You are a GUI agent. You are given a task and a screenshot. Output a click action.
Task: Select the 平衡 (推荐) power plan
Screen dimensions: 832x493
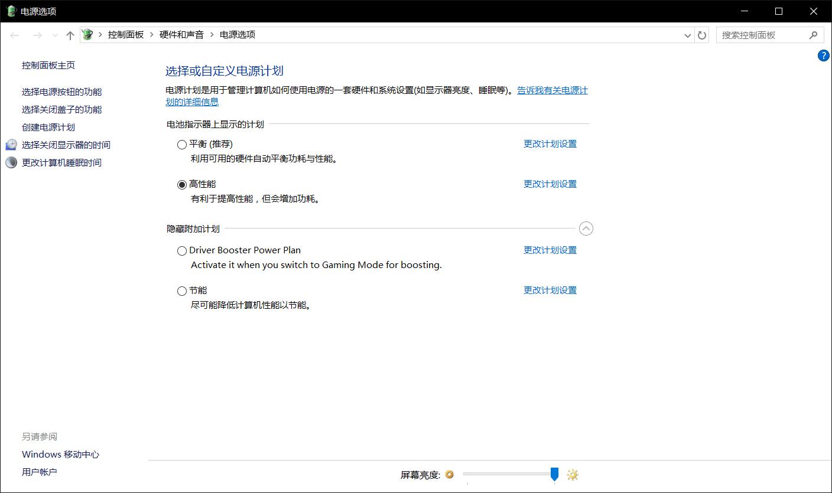tap(181, 143)
